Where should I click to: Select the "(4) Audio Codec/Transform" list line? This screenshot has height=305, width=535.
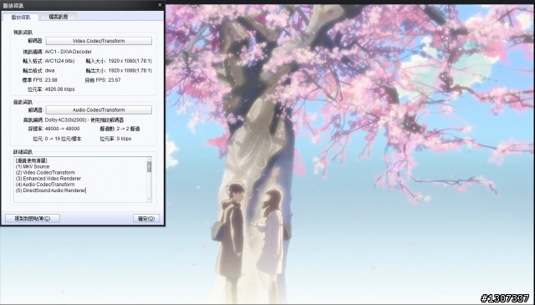click(44, 184)
